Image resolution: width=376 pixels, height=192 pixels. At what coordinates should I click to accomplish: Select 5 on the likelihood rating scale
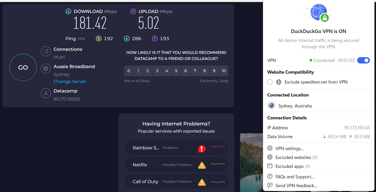(x=176, y=71)
